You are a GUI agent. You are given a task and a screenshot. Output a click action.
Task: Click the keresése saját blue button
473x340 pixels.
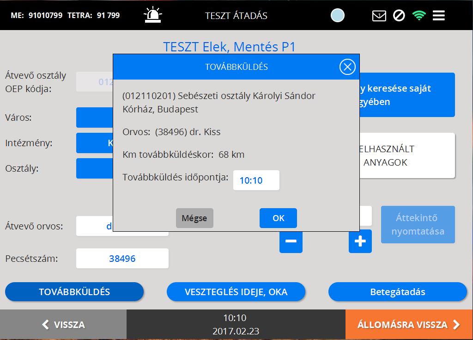(407, 95)
